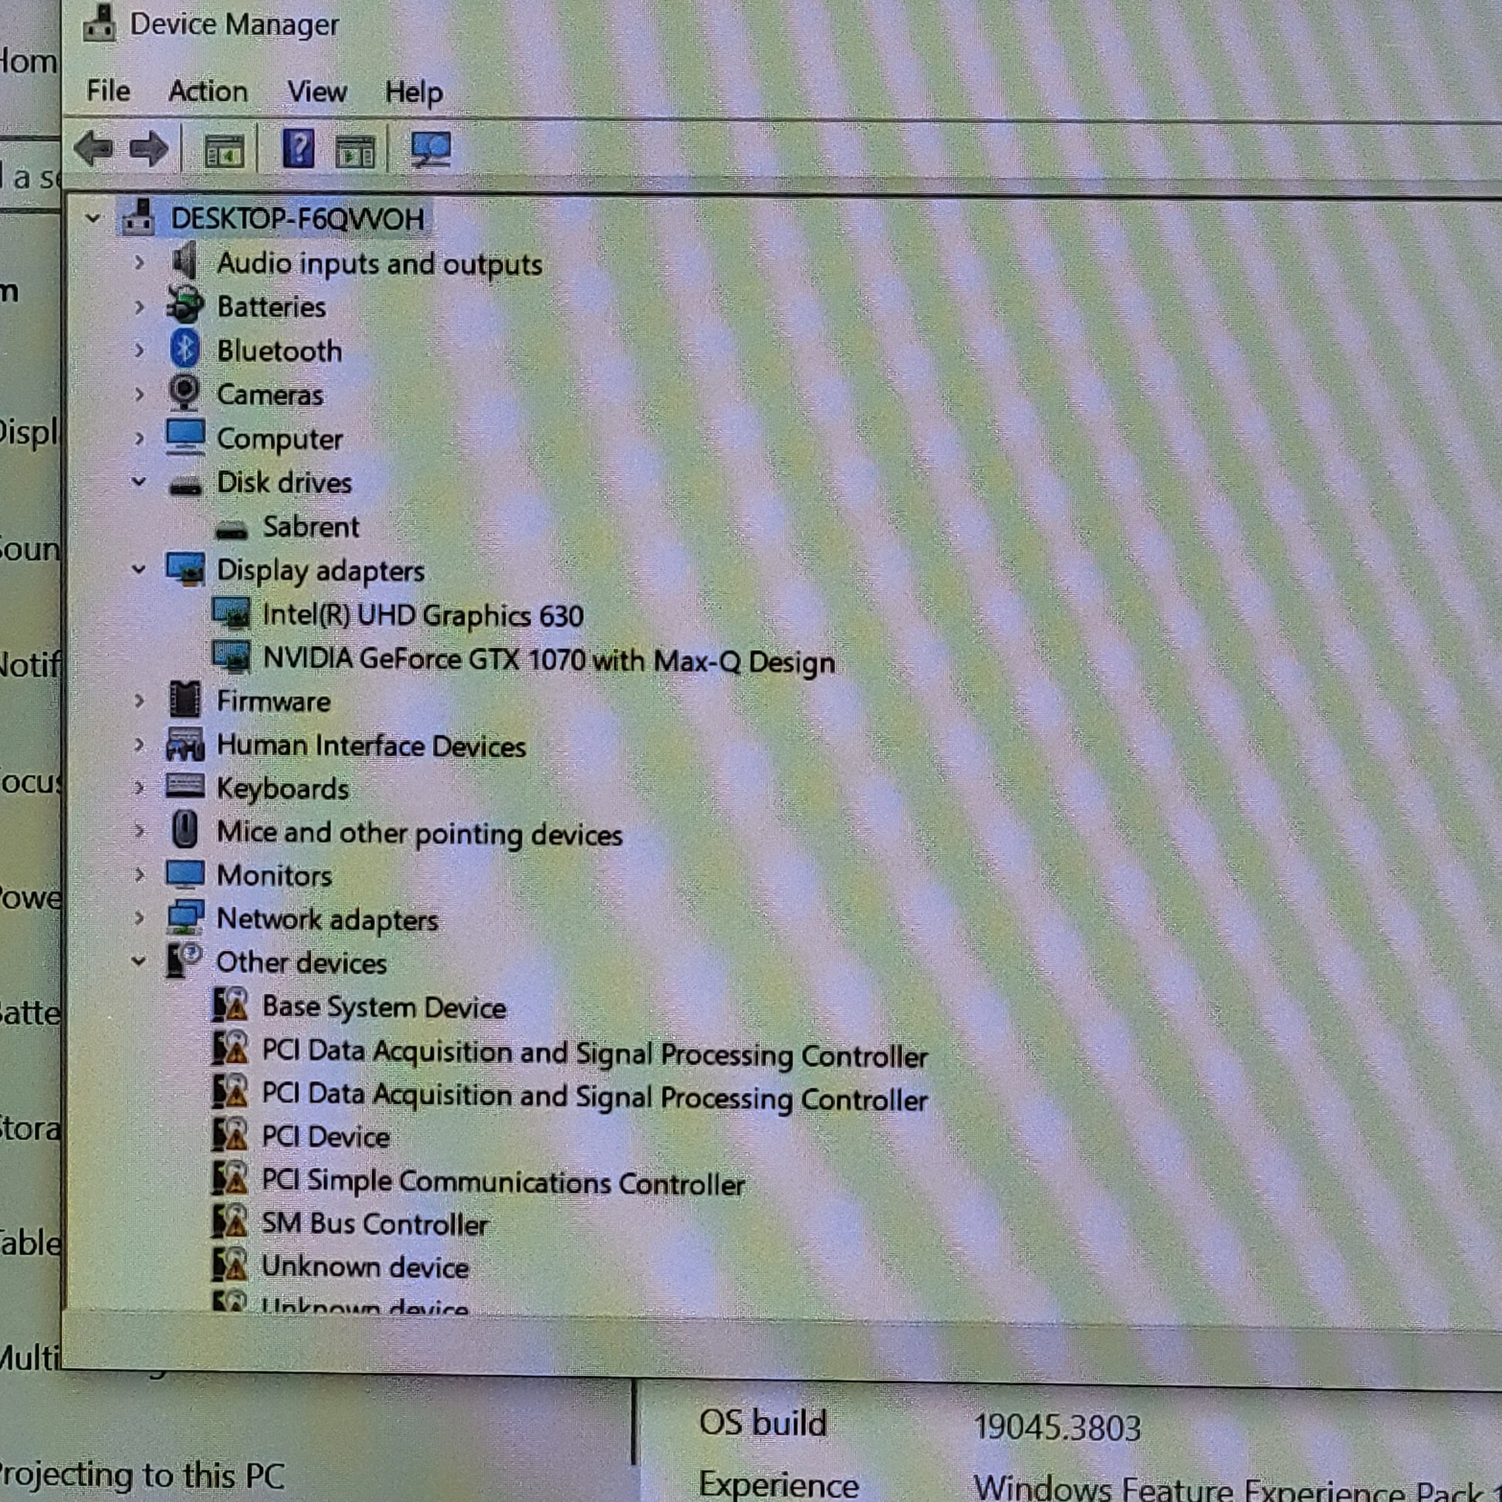The width and height of the screenshot is (1502, 1502).
Task: Select the Sabrent disk drive
Action: coord(310,527)
